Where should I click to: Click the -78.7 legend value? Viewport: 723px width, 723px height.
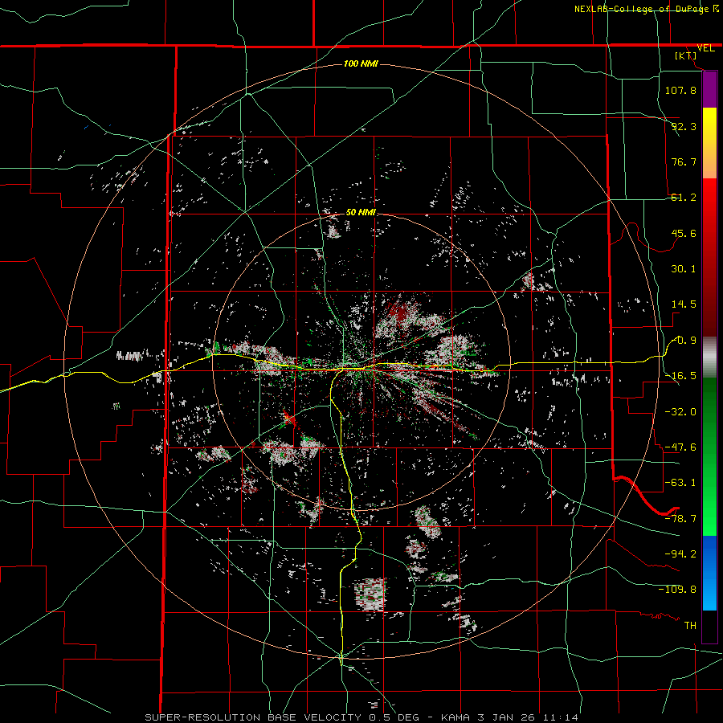coord(680,519)
